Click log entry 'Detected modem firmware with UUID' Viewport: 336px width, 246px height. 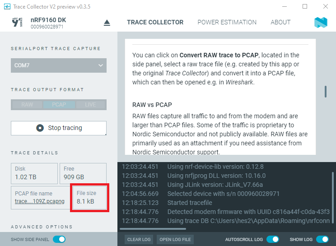(248, 212)
